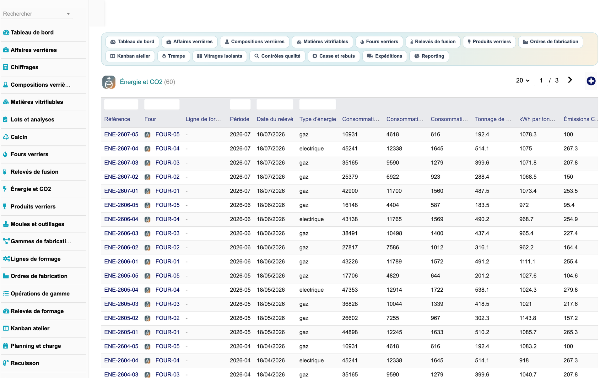Open the Rechercher dropdown
The image size is (611, 378).
tap(36, 14)
